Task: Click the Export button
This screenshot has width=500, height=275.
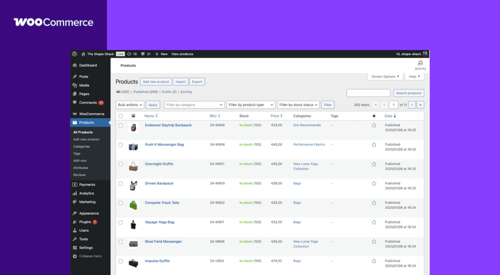Action: click(197, 82)
